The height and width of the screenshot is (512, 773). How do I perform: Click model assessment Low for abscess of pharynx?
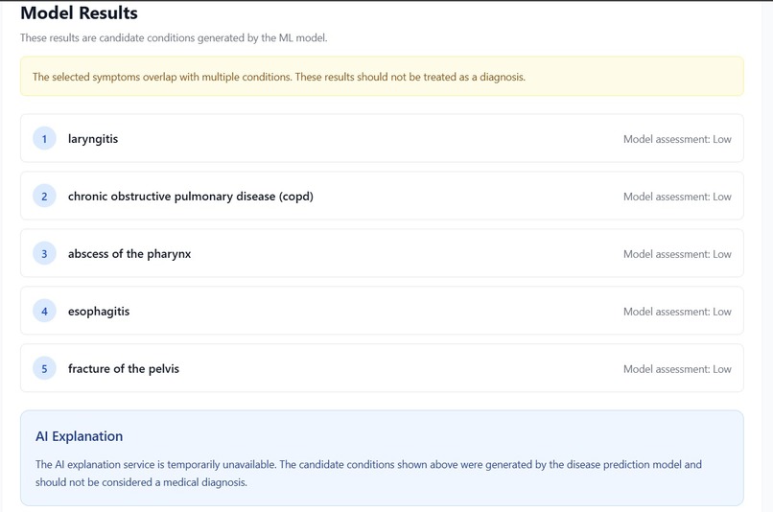[x=677, y=254]
